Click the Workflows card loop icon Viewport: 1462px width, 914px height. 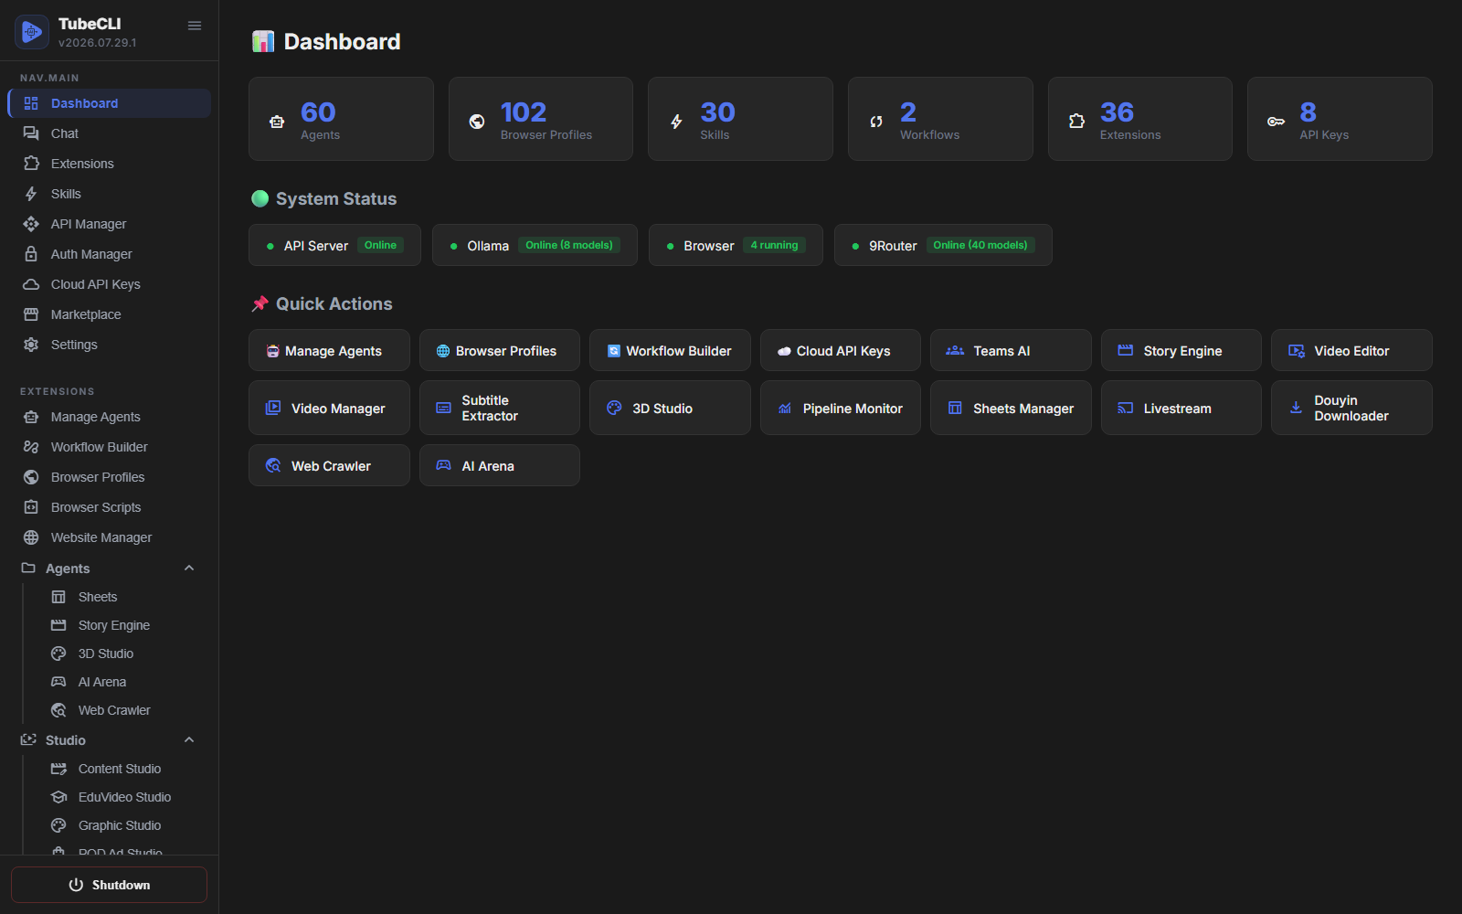click(x=876, y=122)
